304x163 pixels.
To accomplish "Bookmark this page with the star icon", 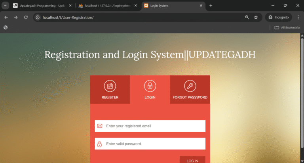I will 256,17.
